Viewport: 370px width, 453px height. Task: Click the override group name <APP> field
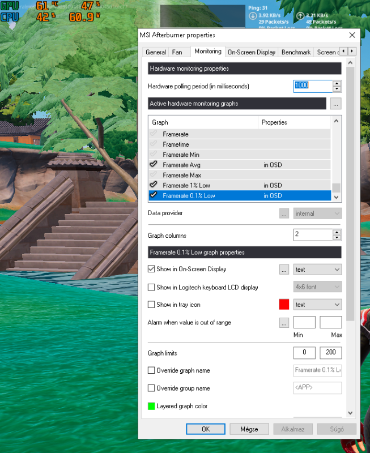(317, 388)
